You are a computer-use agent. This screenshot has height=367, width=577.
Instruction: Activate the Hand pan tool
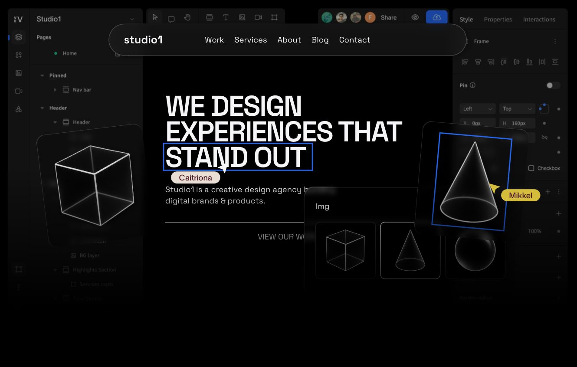(x=187, y=18)
